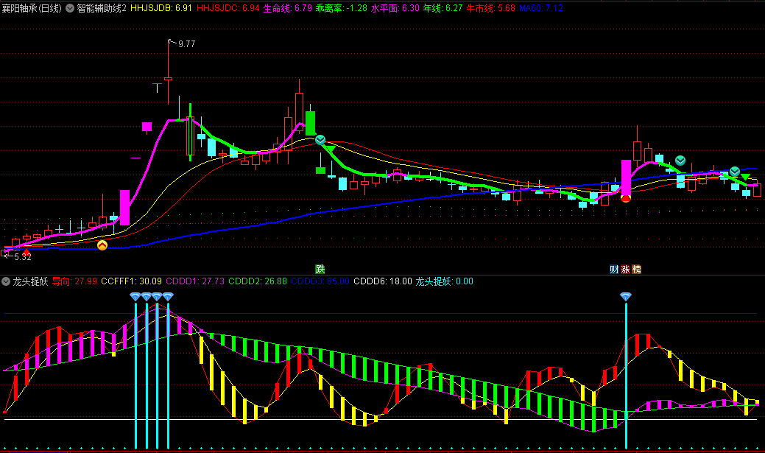
Task: Click the 导向: 27.99 value
Action: (74, 281)
